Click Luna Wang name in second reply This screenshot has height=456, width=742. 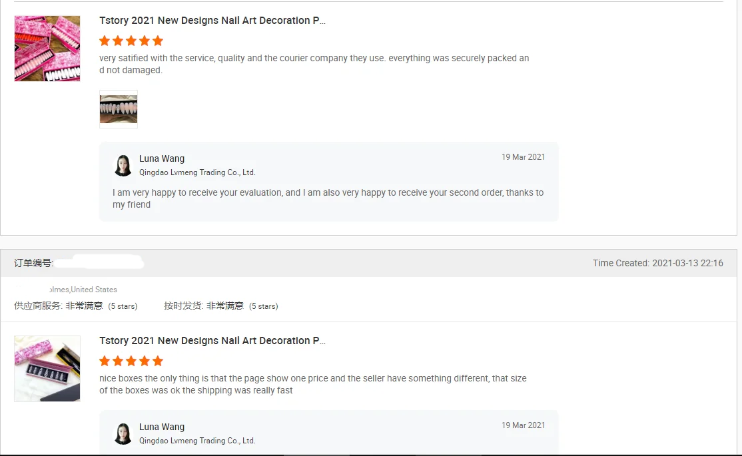[162, 427]
